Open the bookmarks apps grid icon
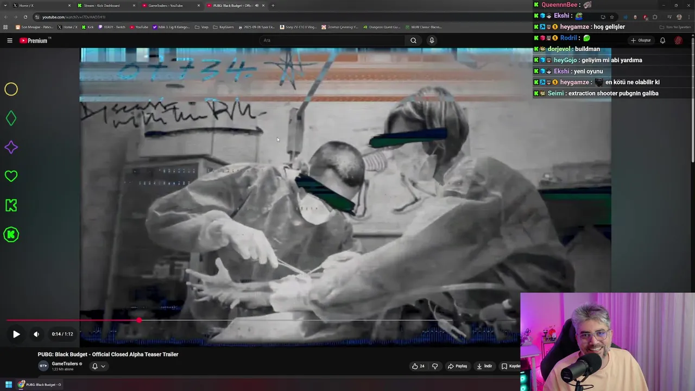Viewport: 695px width, 391px height. click(x=6, y=27)
